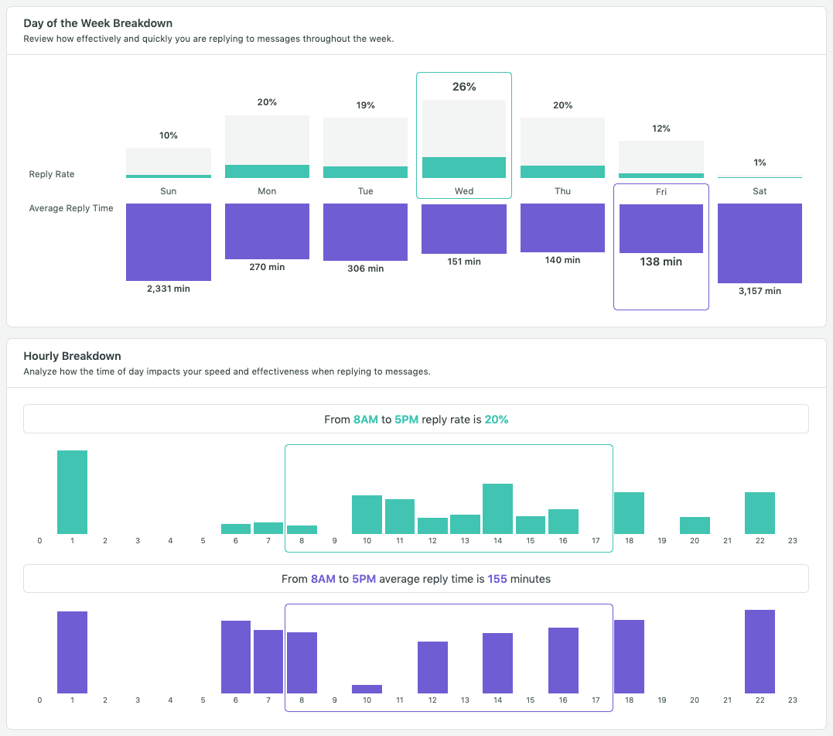Click teal "8AM" in reply rate summary

[x=366, y=419]
